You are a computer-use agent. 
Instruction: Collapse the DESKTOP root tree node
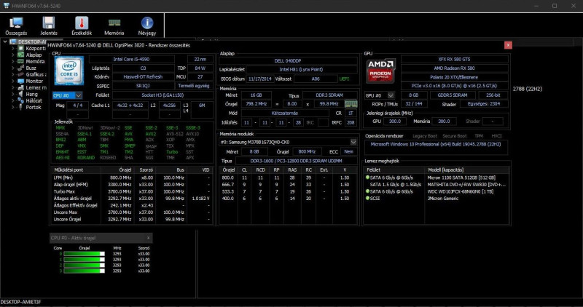tap(5, 42)
